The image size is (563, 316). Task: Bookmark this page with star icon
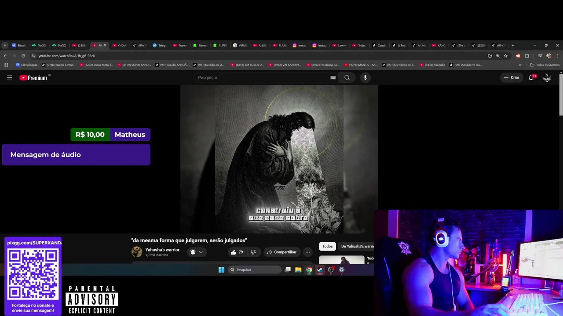(506, 56)
